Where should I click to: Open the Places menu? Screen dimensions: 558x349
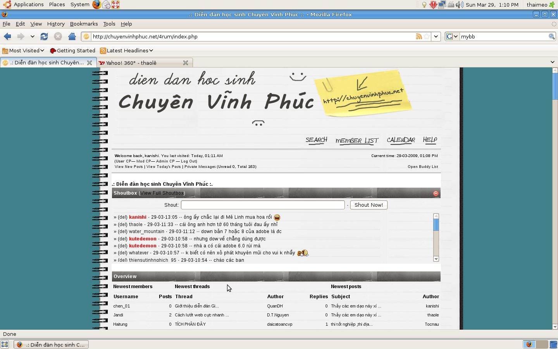(x=57, y=5)
